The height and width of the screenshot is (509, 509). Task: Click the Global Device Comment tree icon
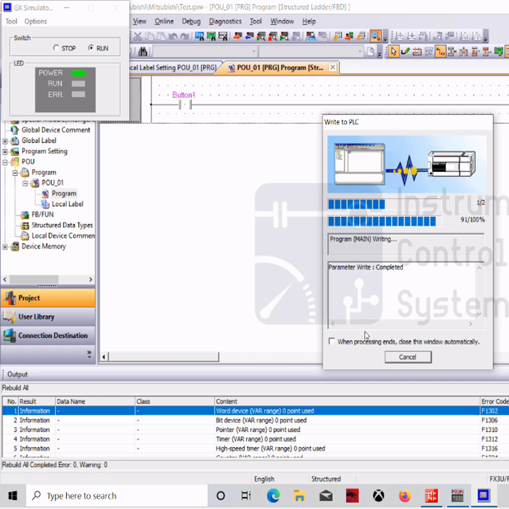coord(15,130)
